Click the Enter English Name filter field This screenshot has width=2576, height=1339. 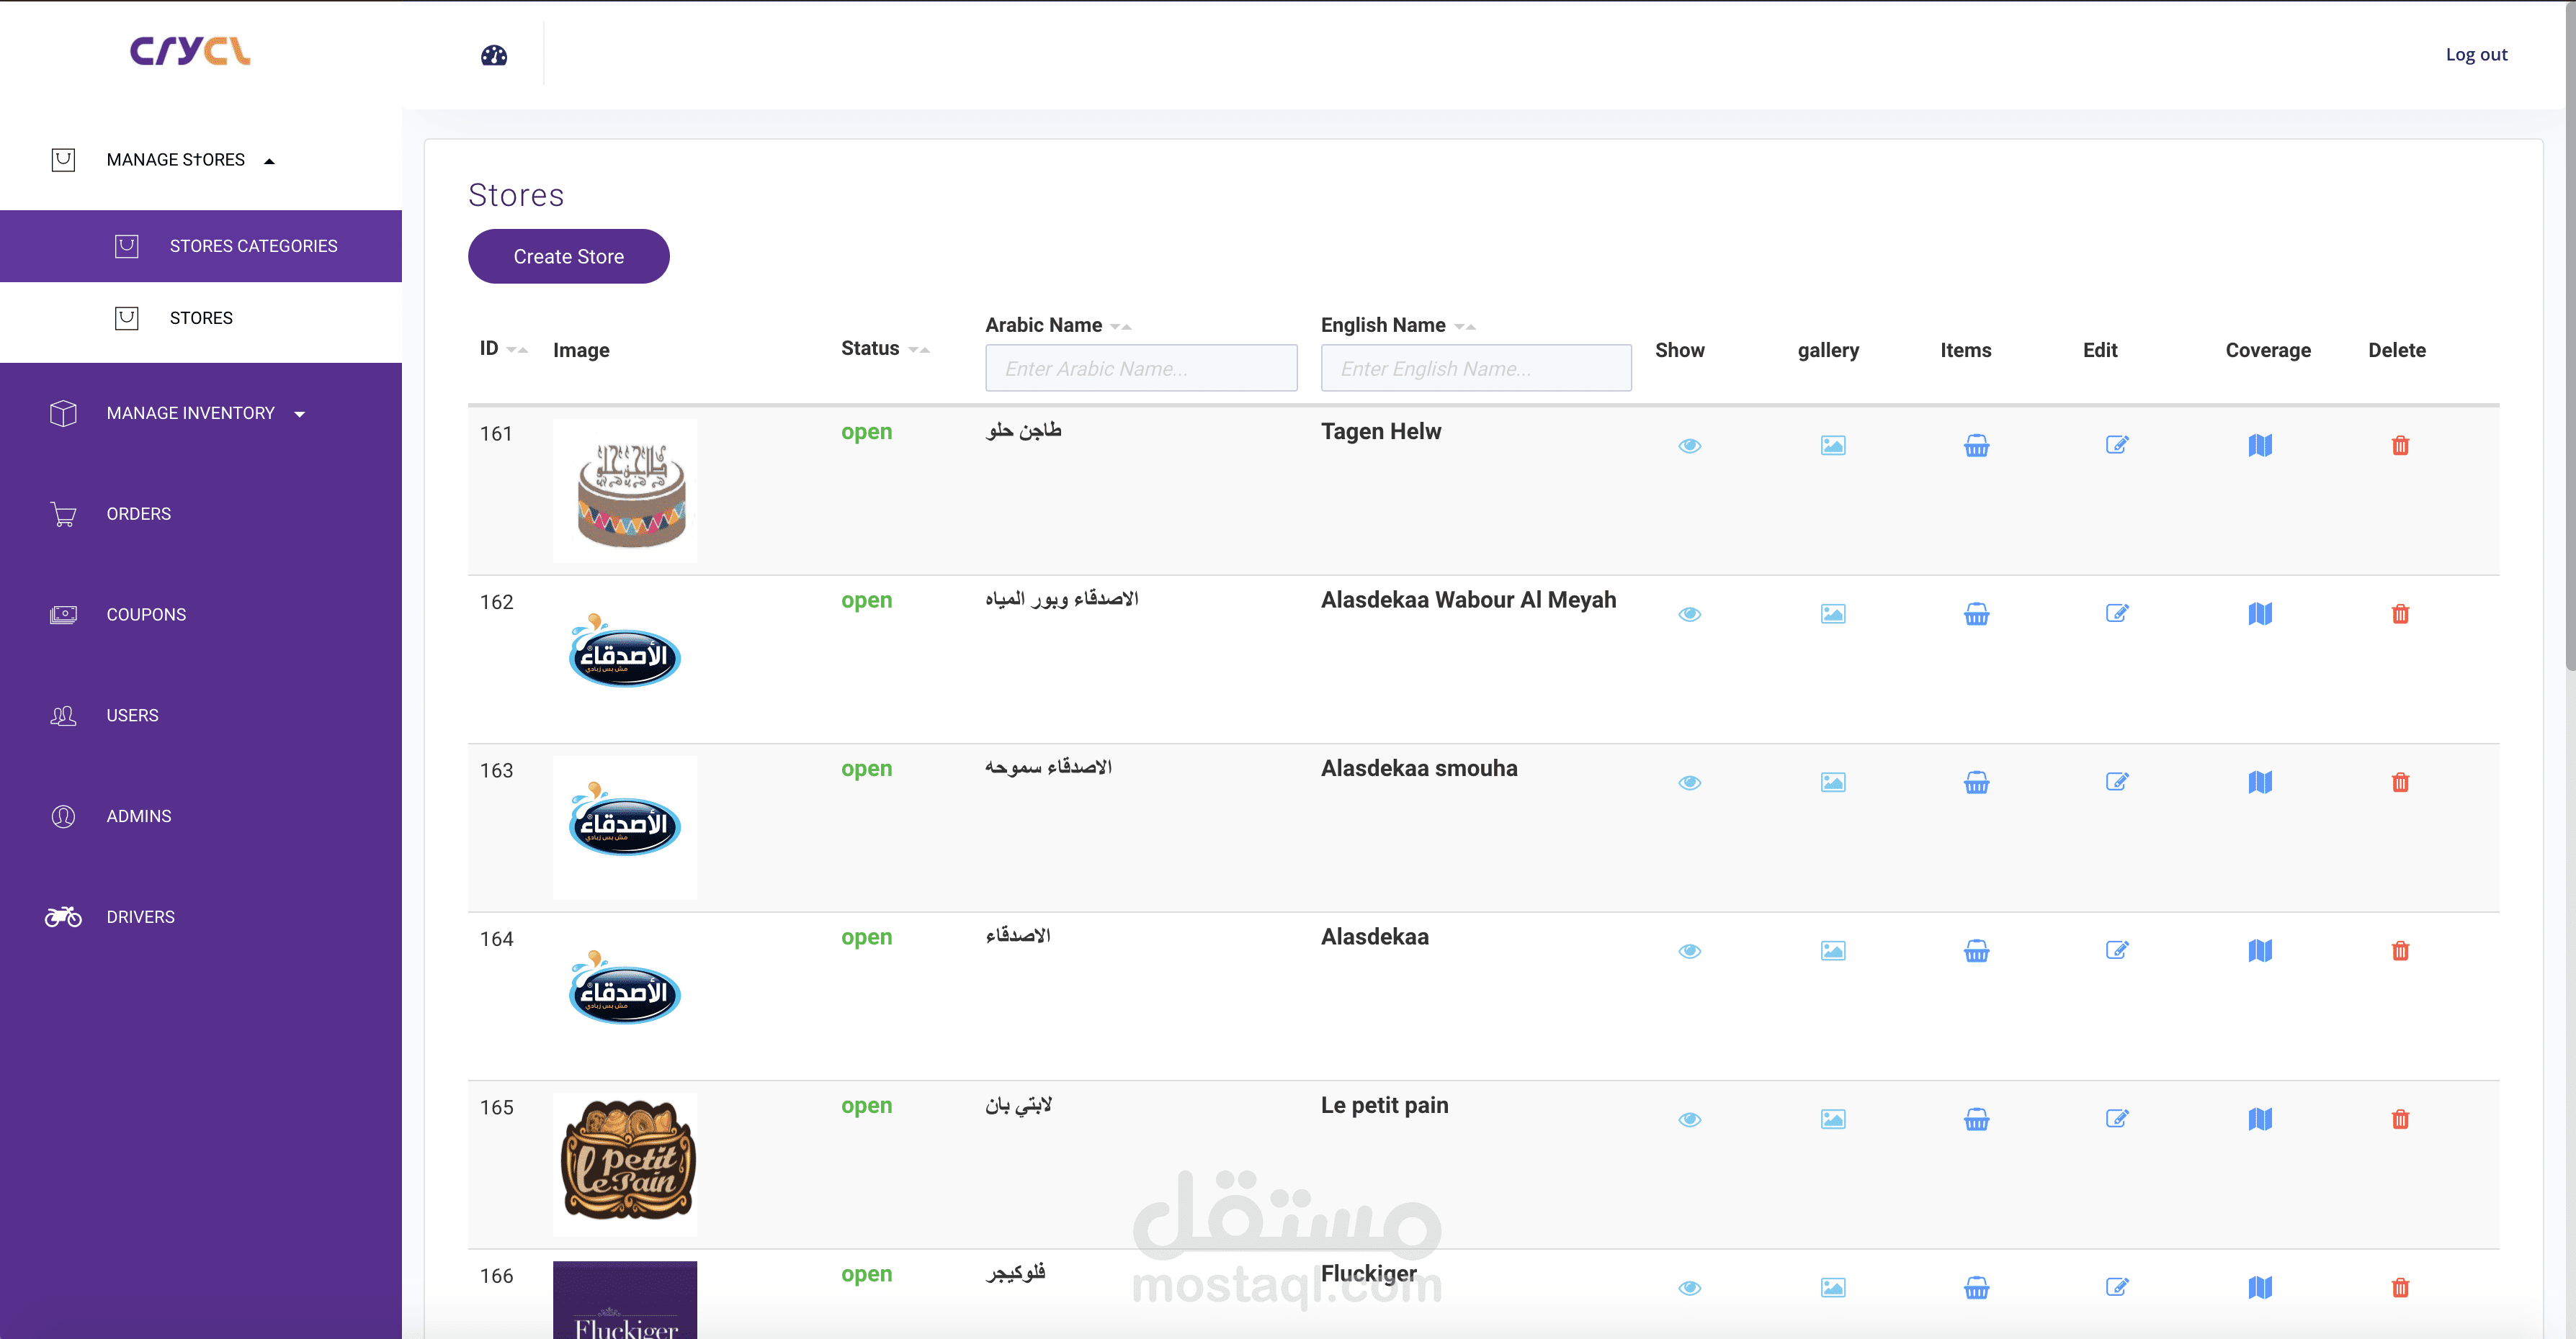coord(1476,368)
